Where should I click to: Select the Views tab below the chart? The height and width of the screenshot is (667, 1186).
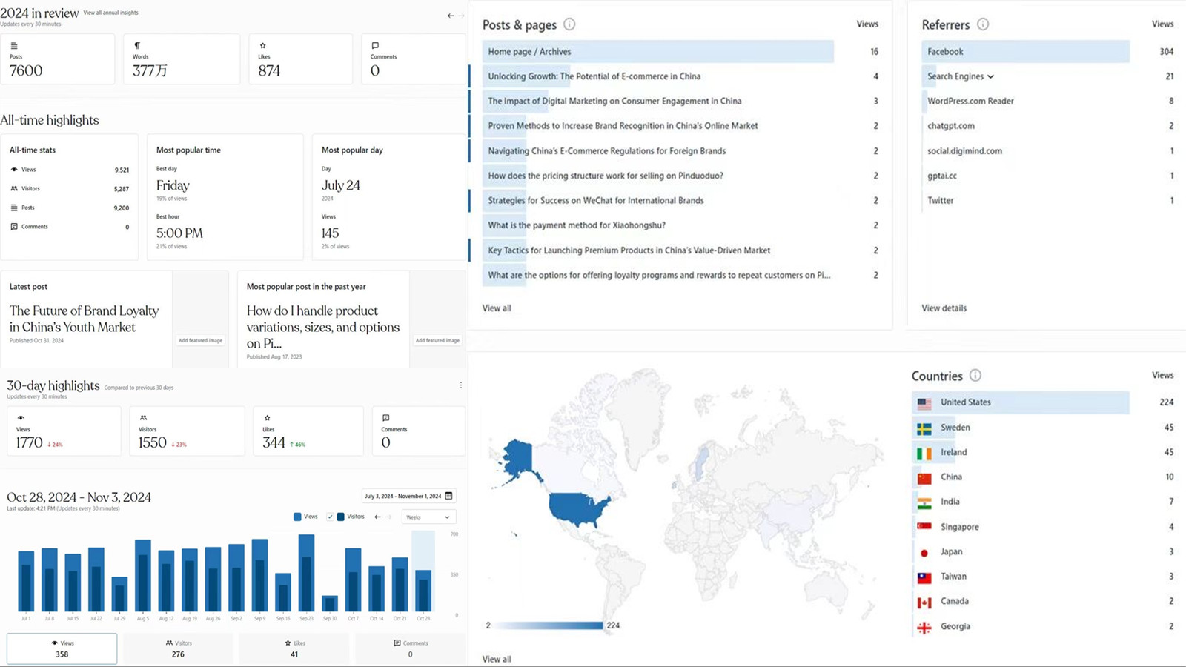pos(62,648)
